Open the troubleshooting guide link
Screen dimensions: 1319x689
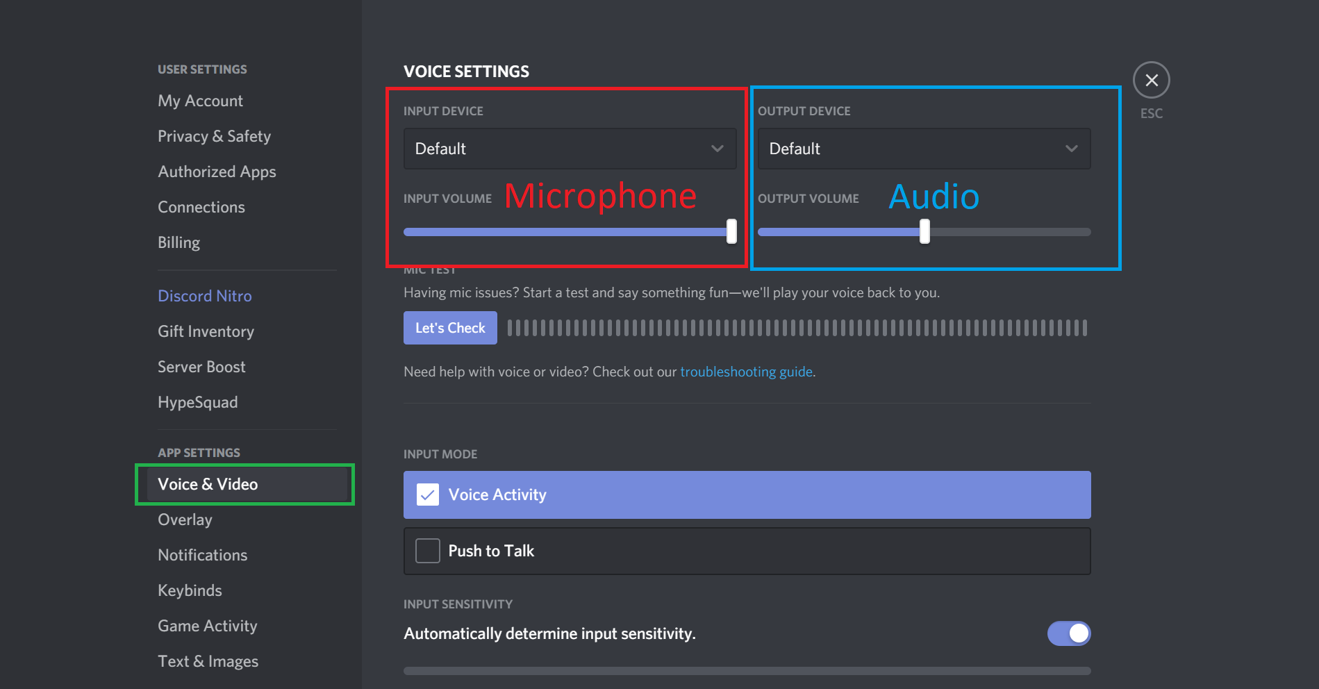(746, 372)
